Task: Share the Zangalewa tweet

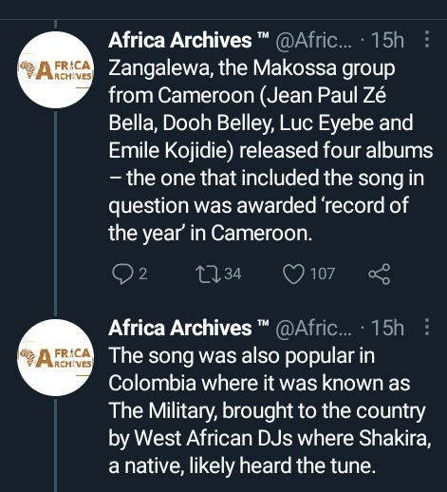Action: (x=379, y=274)
